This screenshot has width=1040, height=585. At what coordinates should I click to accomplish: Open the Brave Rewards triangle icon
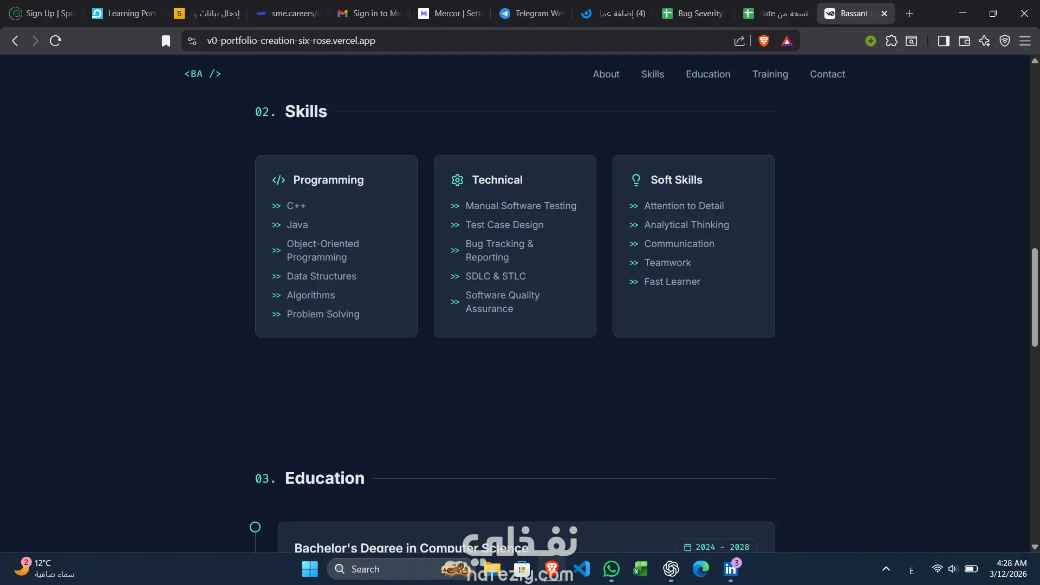(786, 41)
